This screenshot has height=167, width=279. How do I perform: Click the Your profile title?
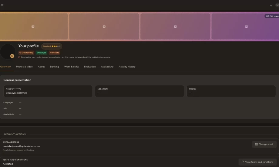click(x=29, y=46)
